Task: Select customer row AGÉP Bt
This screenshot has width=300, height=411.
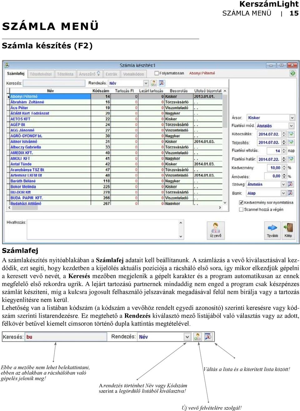Action: (116, 125)
